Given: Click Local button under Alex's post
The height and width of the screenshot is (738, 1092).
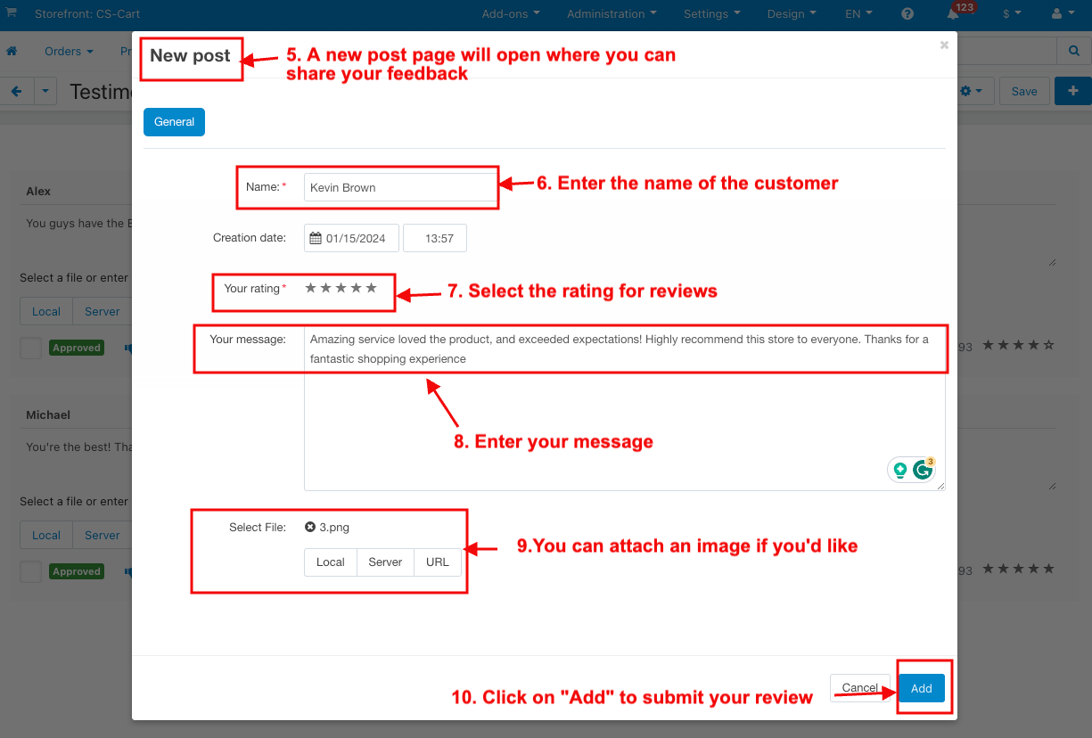Looking at the screenshot, I should coord(46,311).
